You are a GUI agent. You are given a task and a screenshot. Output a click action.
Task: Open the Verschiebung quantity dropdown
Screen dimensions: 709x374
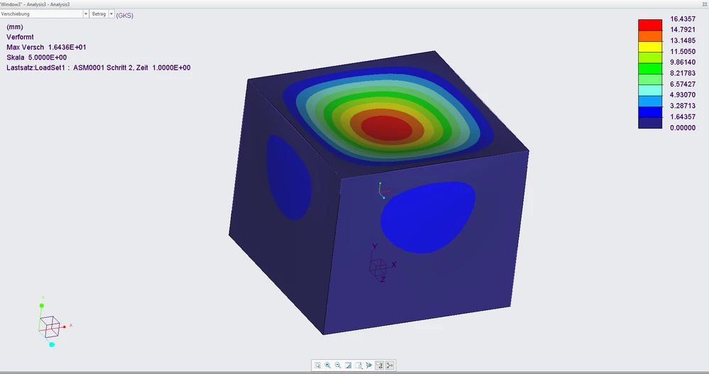pyautogui.click(x=44, y=14)
